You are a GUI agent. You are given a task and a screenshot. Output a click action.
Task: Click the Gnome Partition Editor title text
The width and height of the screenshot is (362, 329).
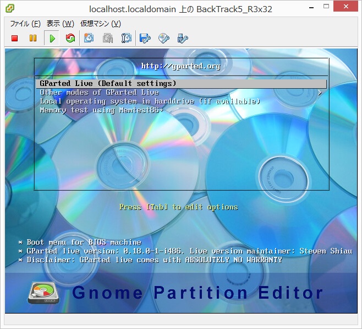(198, 293)
